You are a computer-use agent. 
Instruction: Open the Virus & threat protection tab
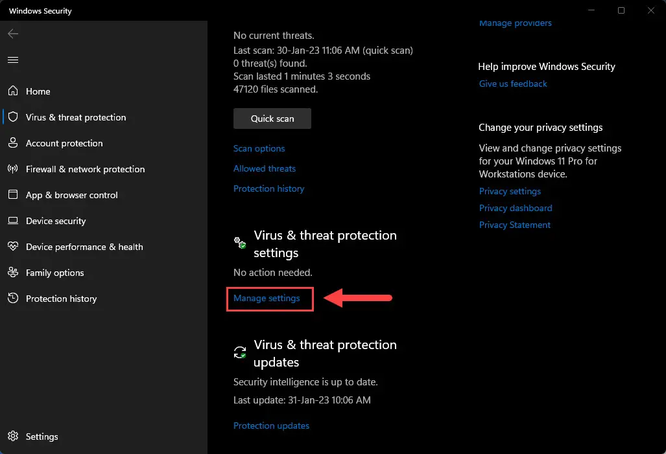(76, 117)
